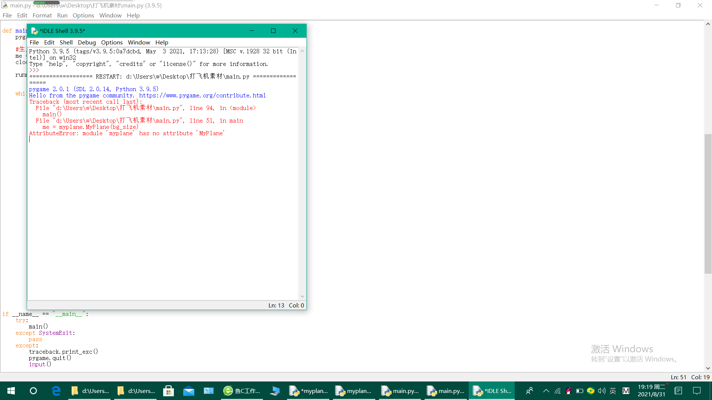
Task: Open battery status tray icon
Action: pos(580,391)
